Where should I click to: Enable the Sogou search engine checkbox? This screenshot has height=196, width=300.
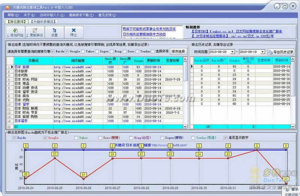pos(97,52)
